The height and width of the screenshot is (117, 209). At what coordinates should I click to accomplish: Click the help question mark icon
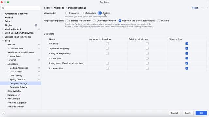4,113
